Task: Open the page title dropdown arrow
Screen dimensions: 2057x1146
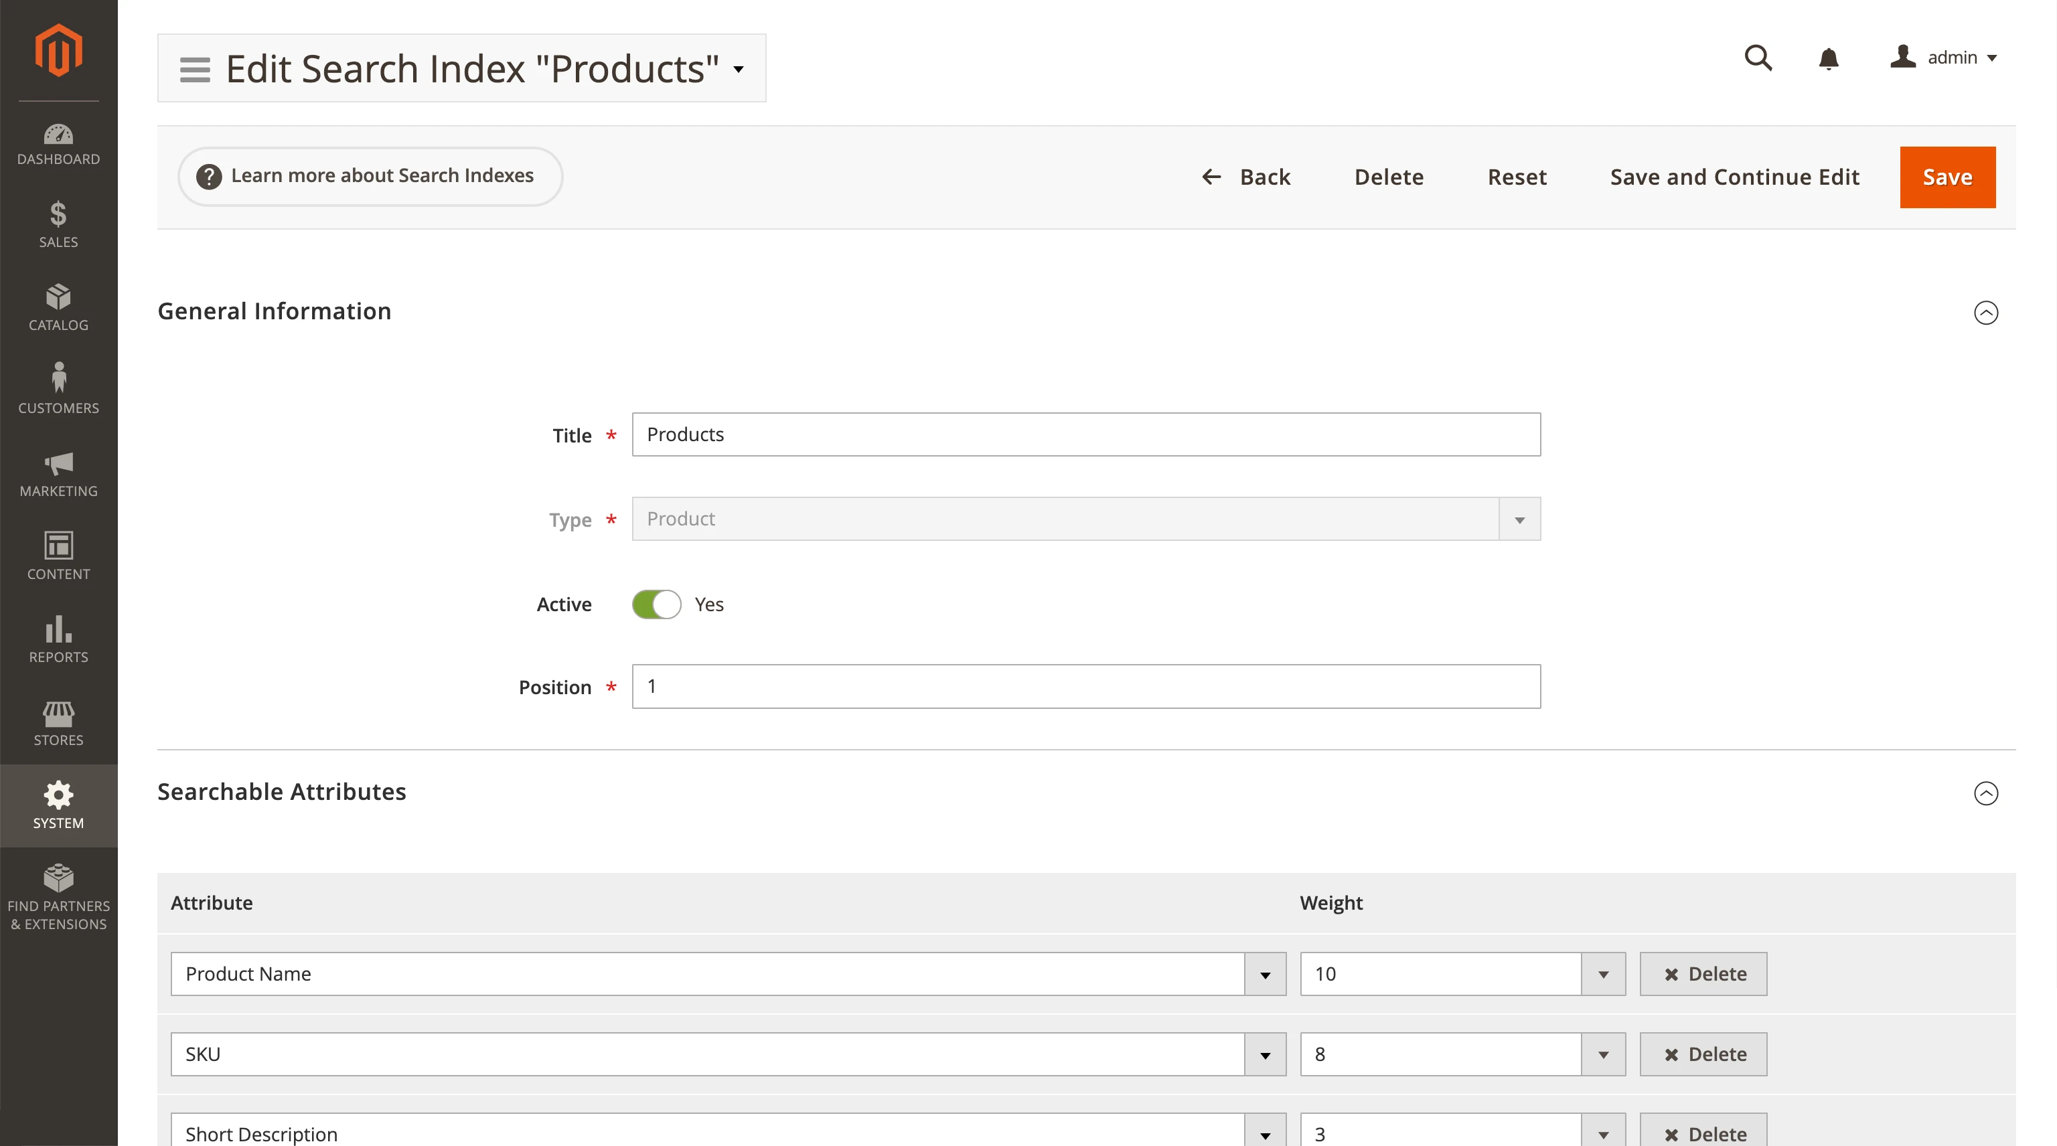Action: point(737,70)
